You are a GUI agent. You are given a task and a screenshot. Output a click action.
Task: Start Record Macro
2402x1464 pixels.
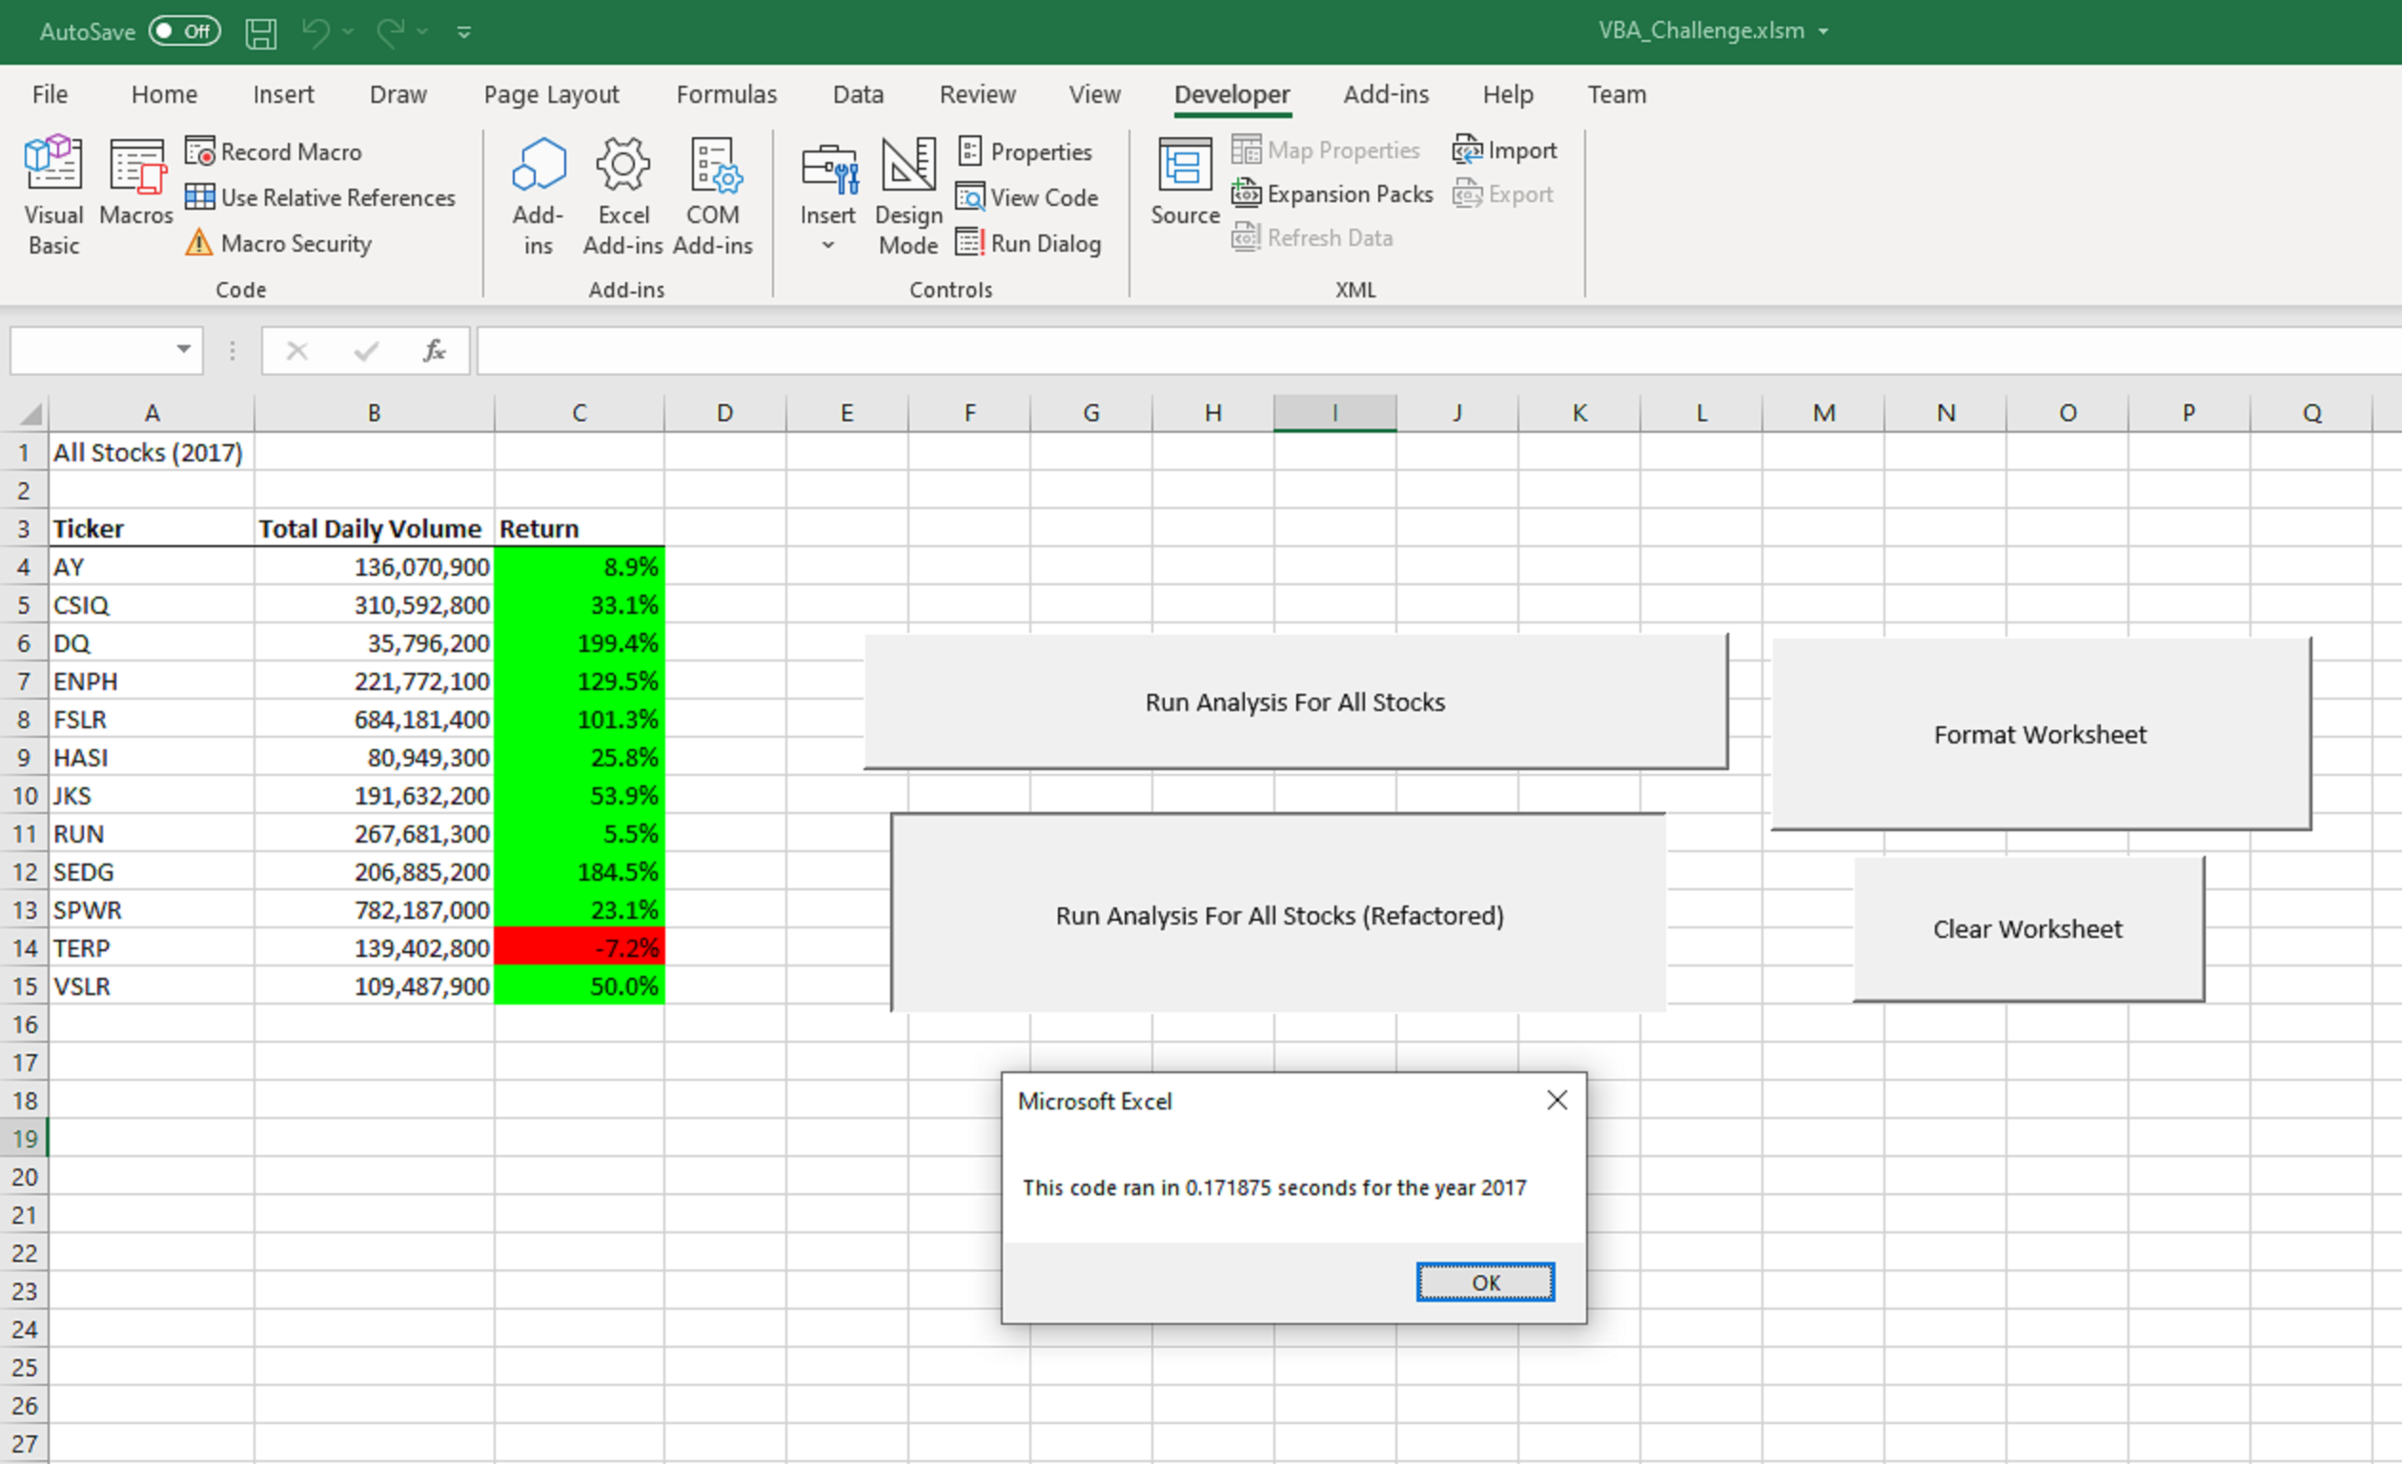(274, 152)
